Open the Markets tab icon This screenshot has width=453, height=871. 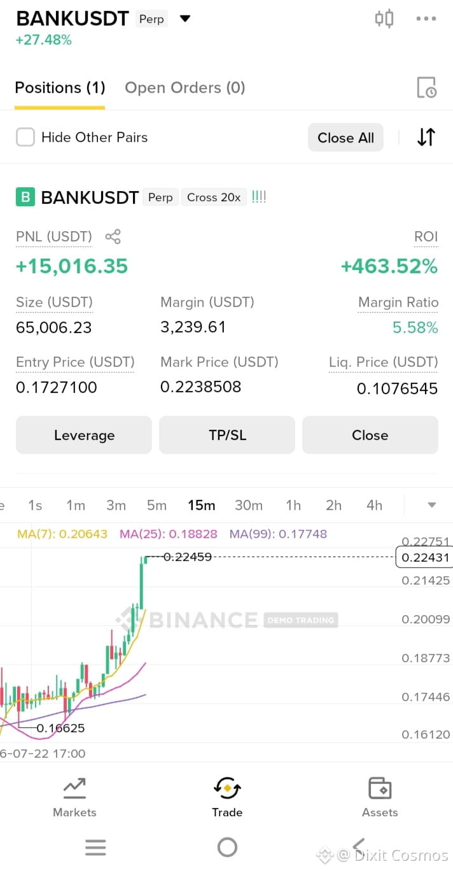[74, 789]
